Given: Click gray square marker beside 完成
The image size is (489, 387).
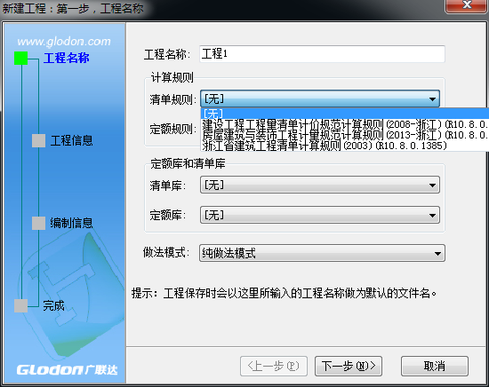Looking at the screenshot, I should point(21,305).
